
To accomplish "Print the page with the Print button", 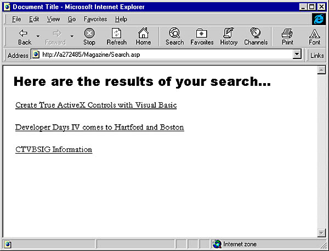I will tap(287, 37).
